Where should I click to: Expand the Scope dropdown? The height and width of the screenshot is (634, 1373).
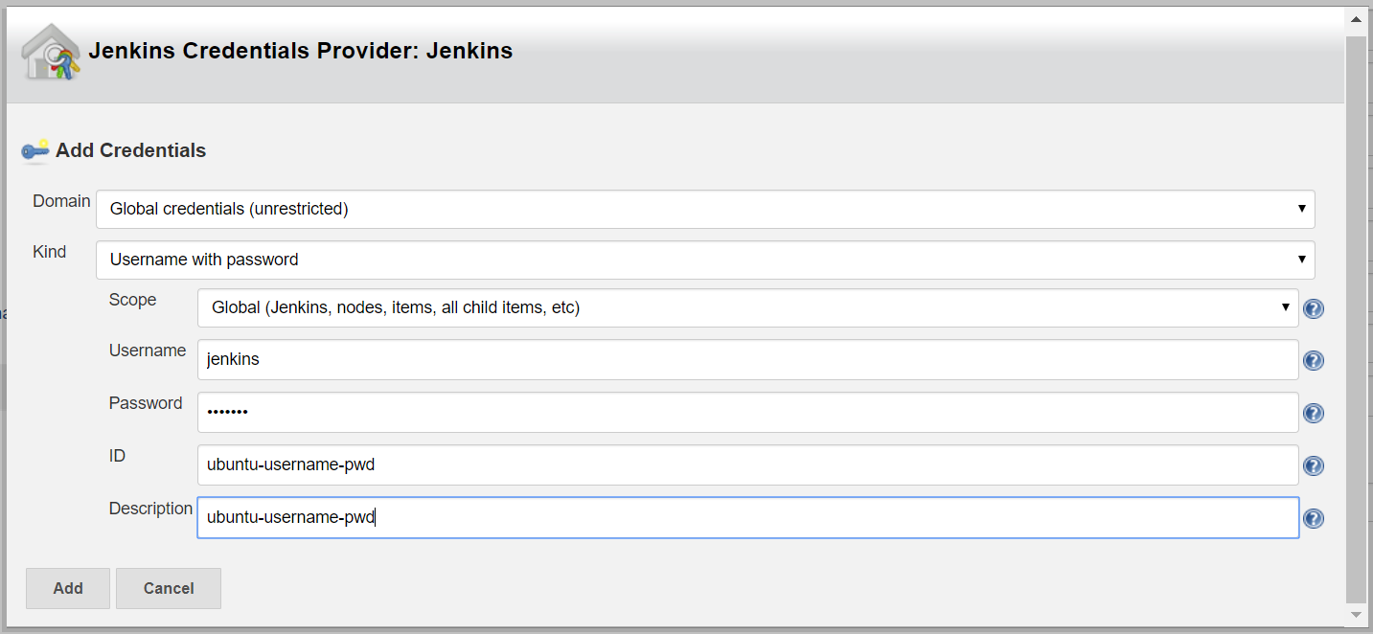point(747,308)
